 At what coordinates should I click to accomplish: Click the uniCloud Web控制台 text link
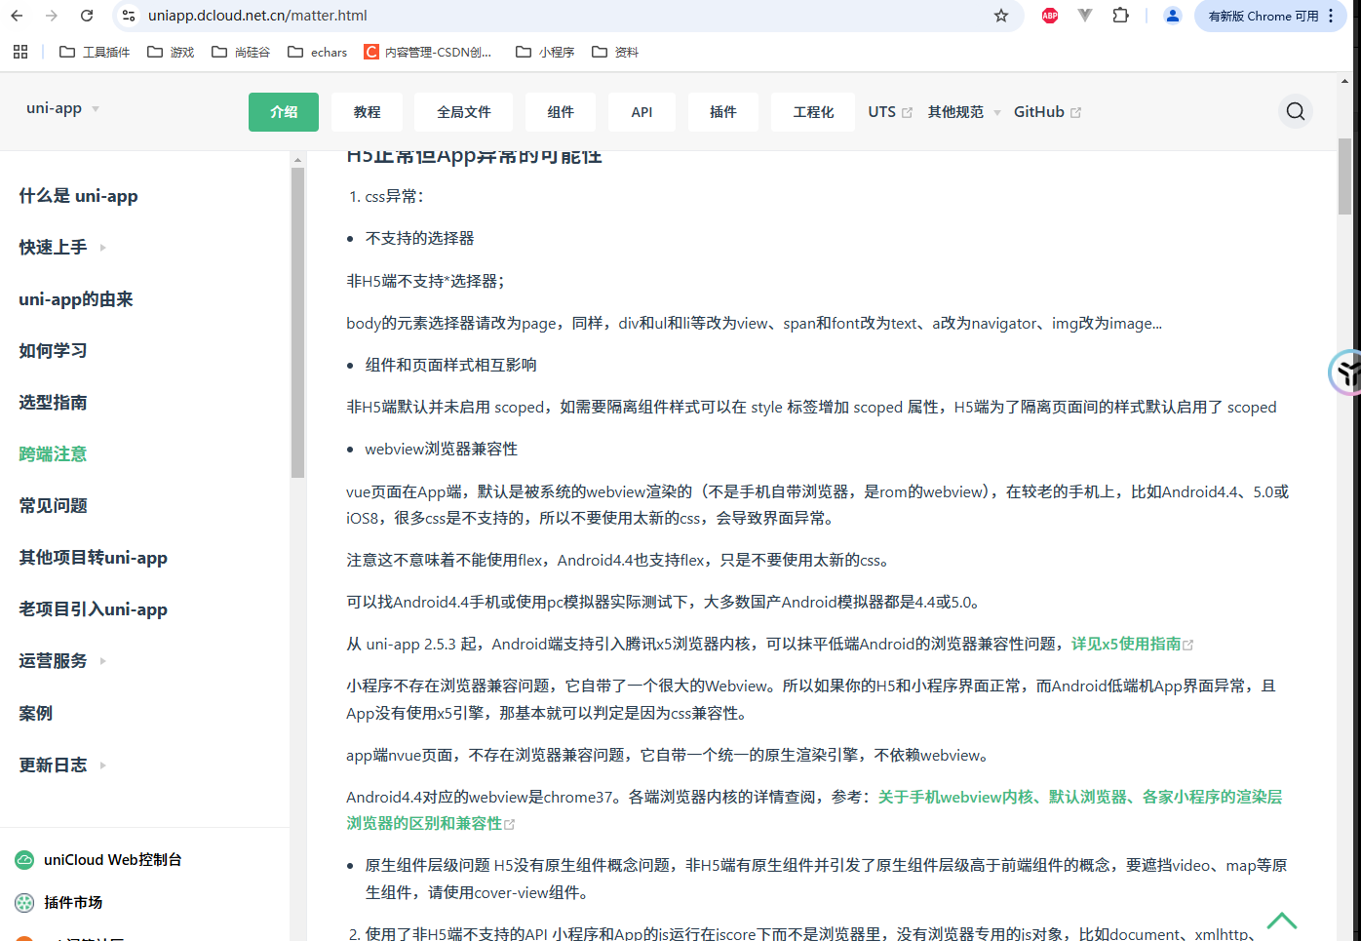coord(112,860)
